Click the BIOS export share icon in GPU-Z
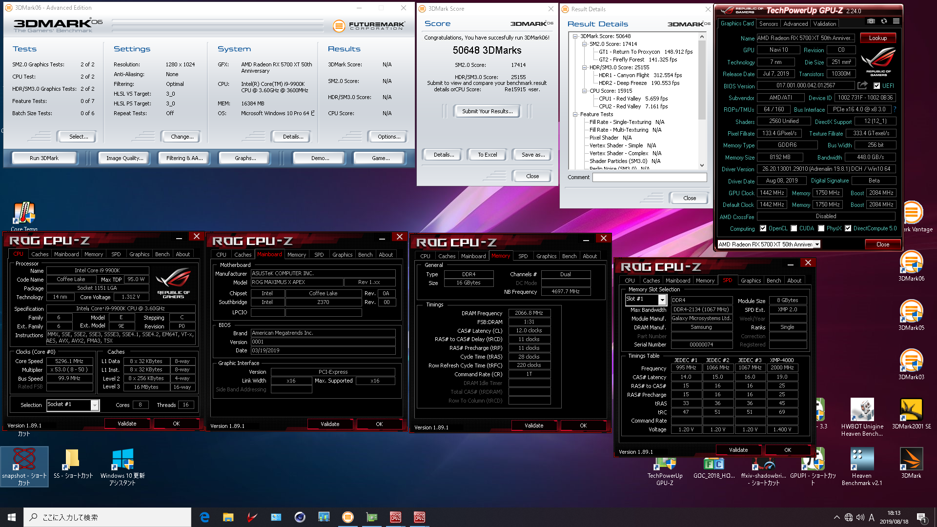 pyautogui.click(x=862, y=85)
